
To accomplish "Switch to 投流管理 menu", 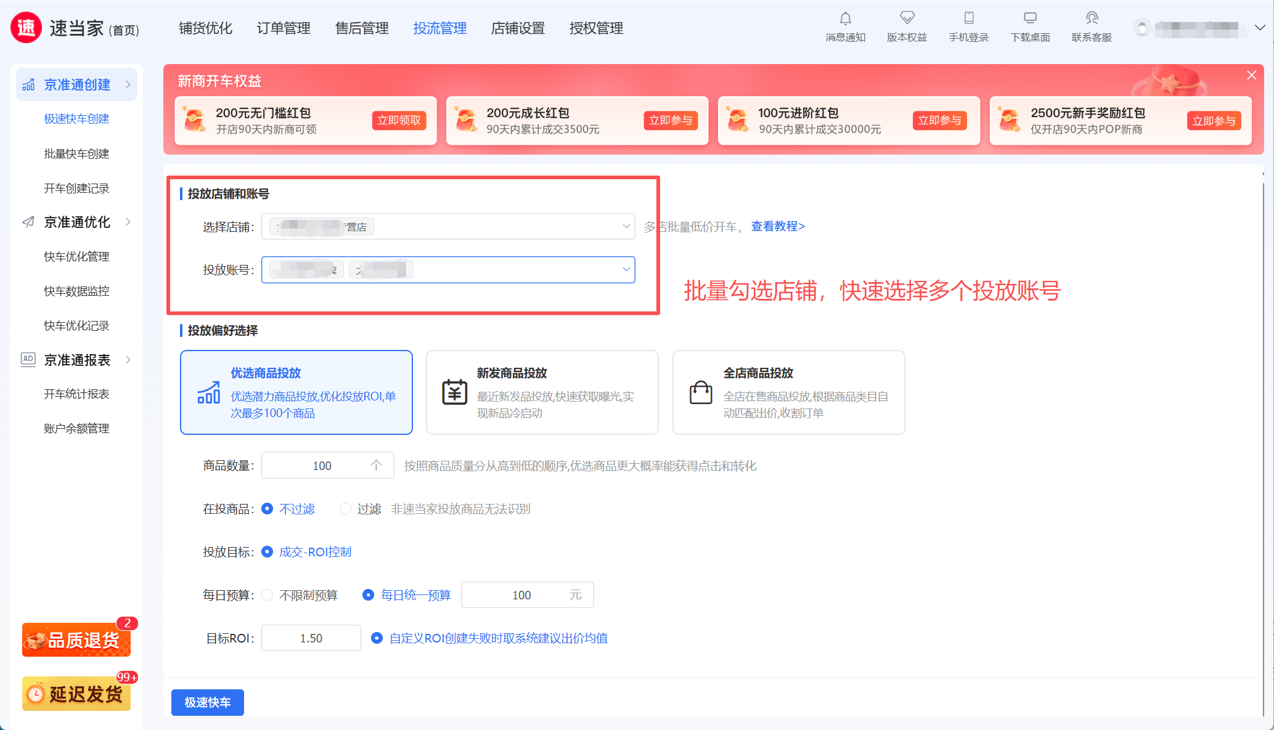I will pos(440,28).
